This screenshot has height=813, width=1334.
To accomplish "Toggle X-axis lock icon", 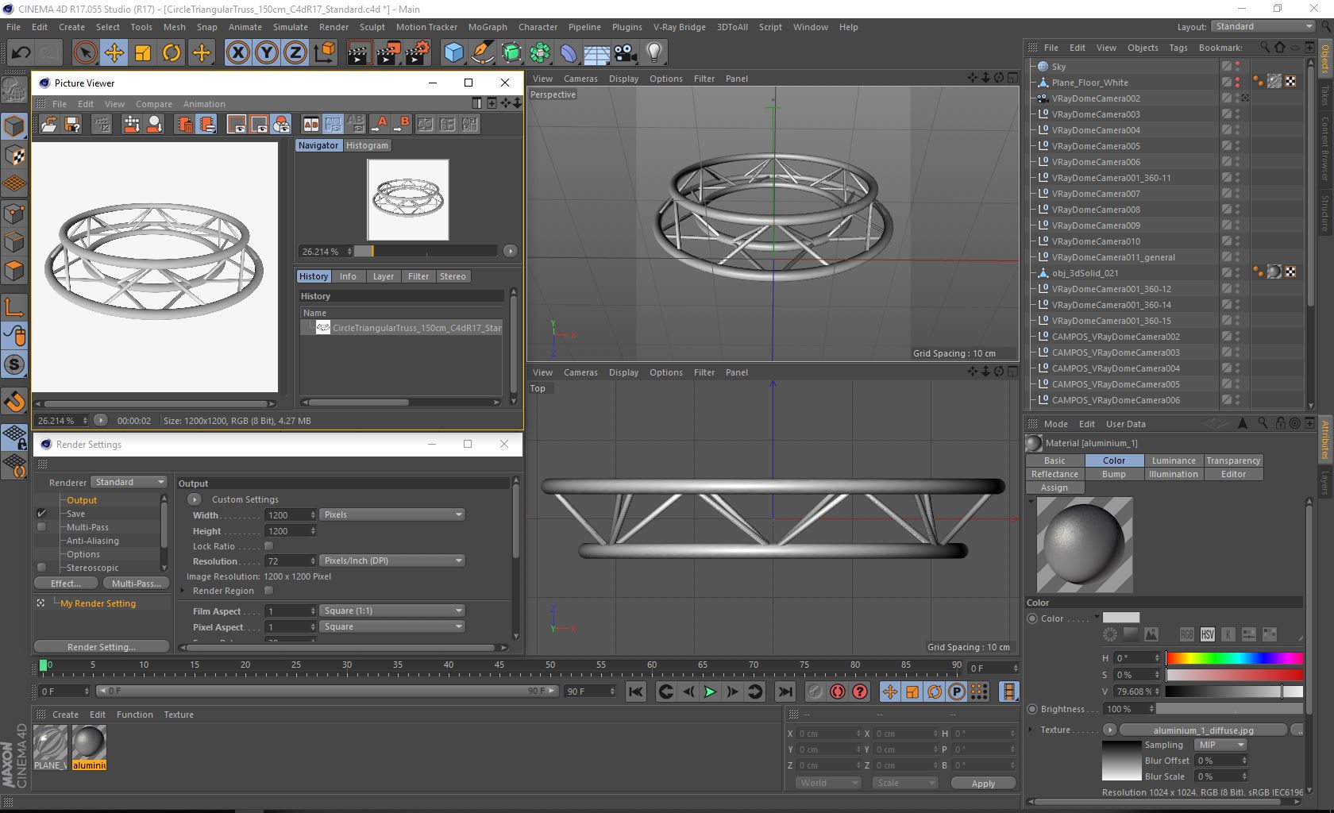I will (237, 53).
